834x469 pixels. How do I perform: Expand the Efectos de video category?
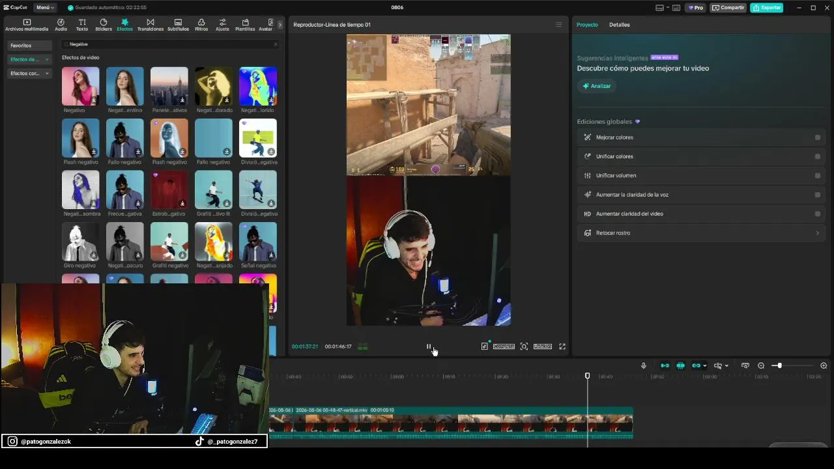tap(29, 59)
